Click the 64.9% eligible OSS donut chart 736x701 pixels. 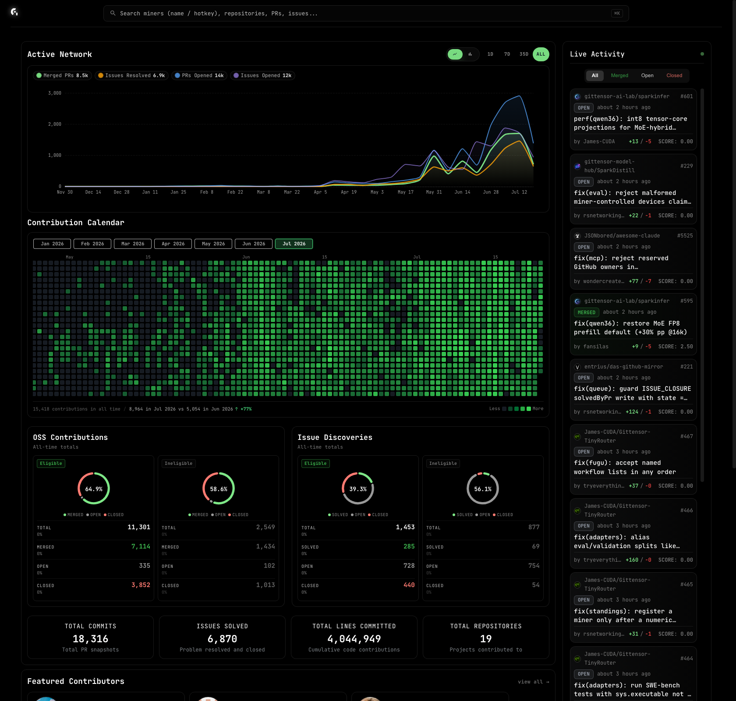click(94, 489)
